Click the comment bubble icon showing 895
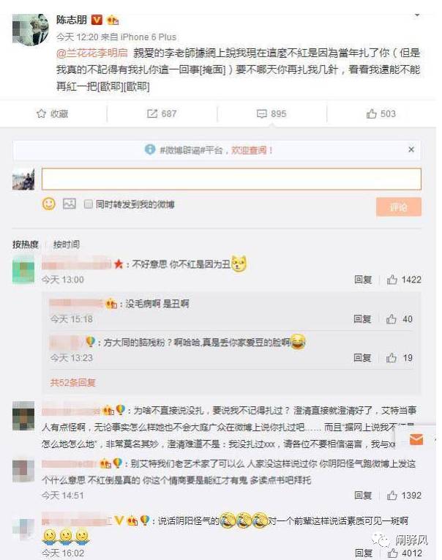This screenshot has height=560, width=442. [x=261, y=114]
